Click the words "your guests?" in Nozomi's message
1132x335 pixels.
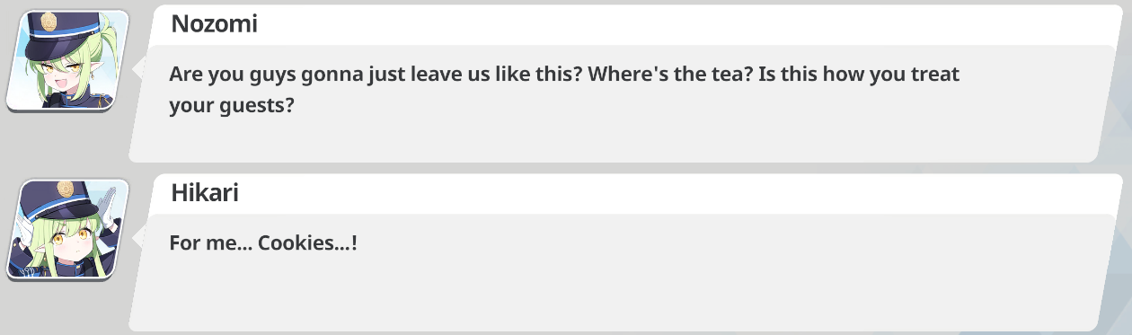click(x=233, y=106)
